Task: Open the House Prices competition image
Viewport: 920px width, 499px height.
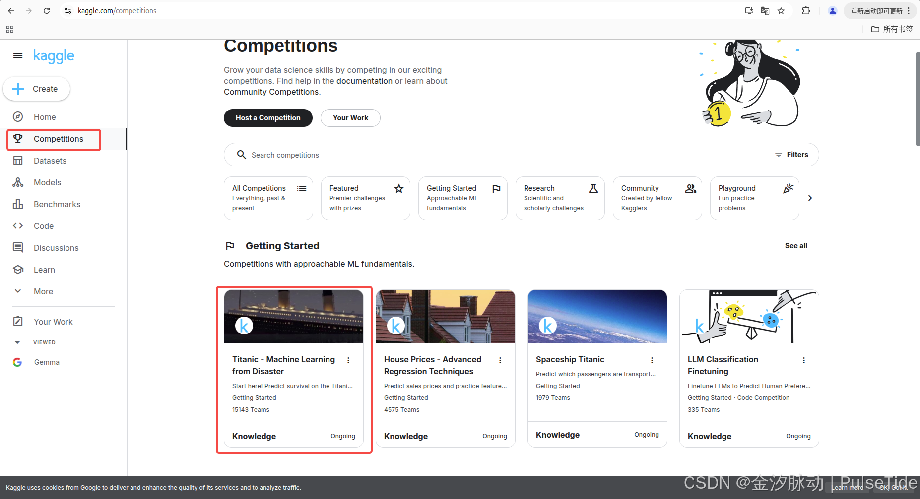Action: [446, 317]
